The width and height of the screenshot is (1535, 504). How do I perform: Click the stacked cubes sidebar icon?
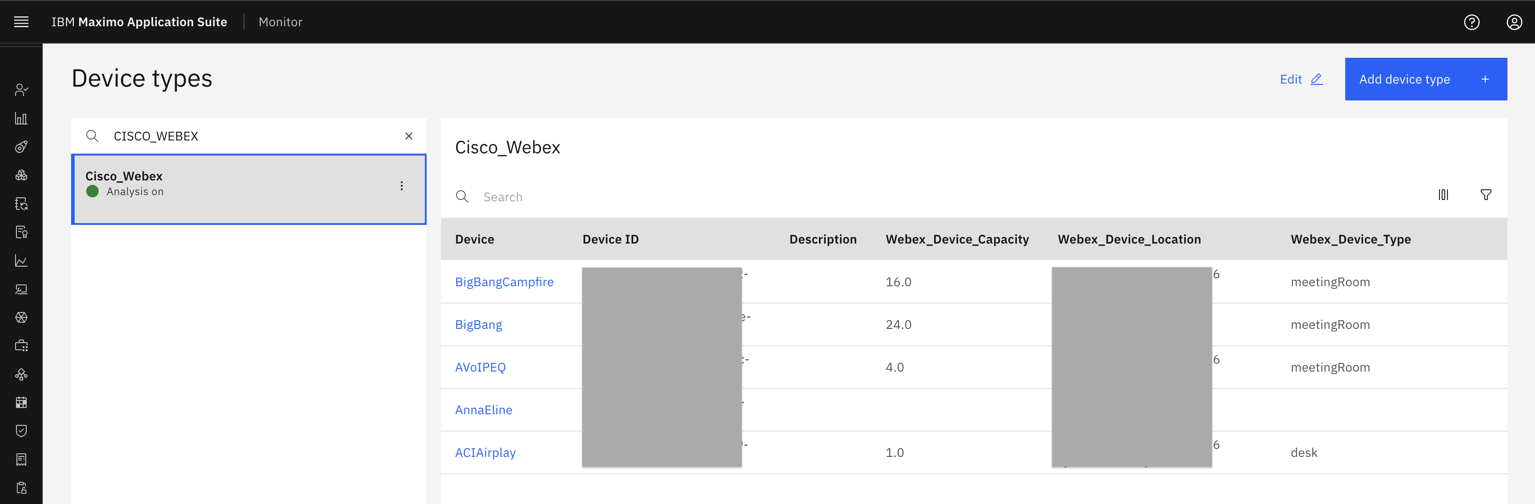21,175
